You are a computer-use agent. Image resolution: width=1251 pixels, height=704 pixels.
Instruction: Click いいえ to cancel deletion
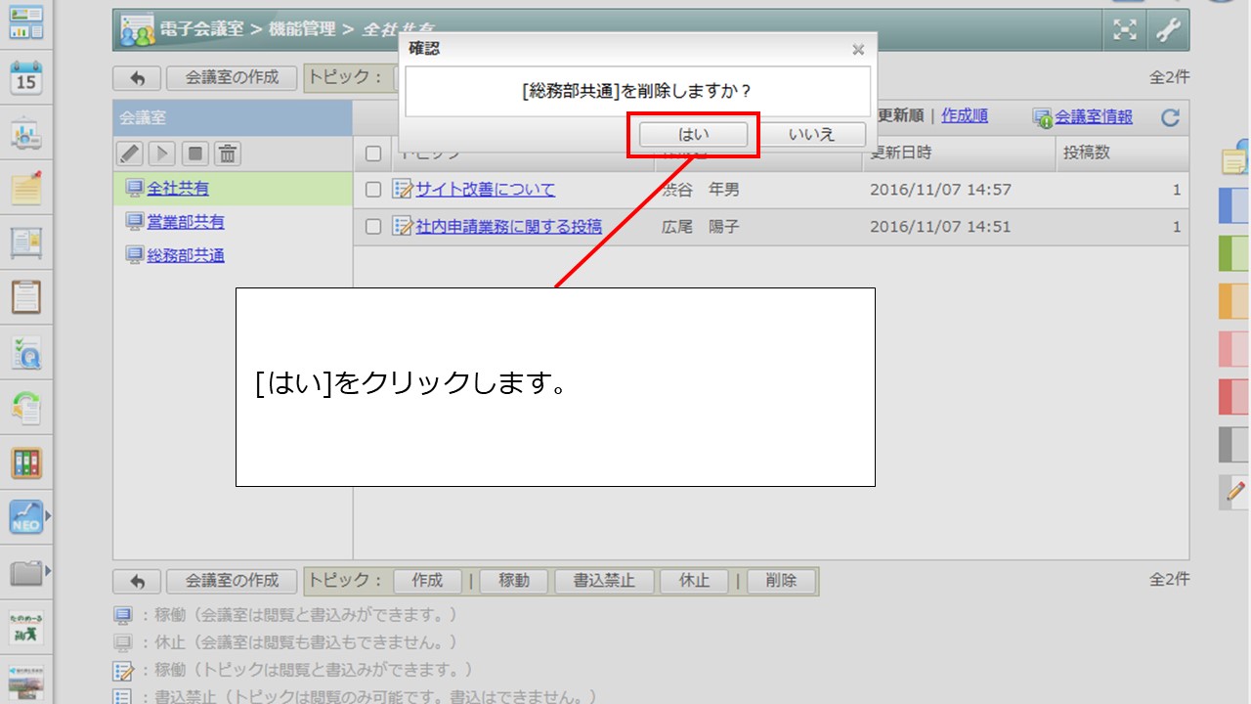point(811,135)
